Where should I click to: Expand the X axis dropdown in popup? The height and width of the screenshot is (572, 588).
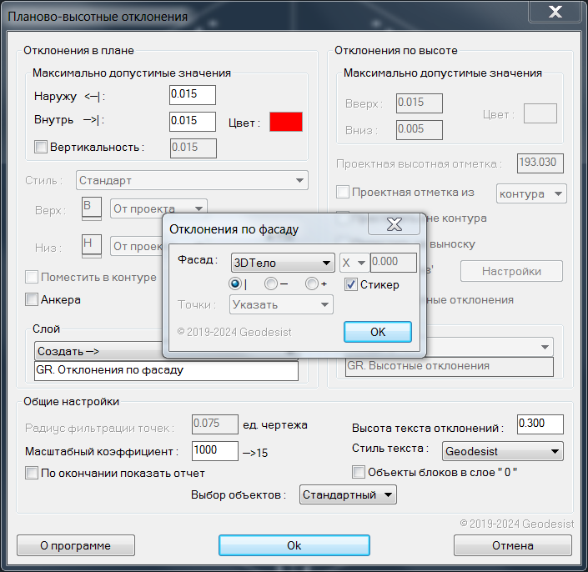click(354, 263)
